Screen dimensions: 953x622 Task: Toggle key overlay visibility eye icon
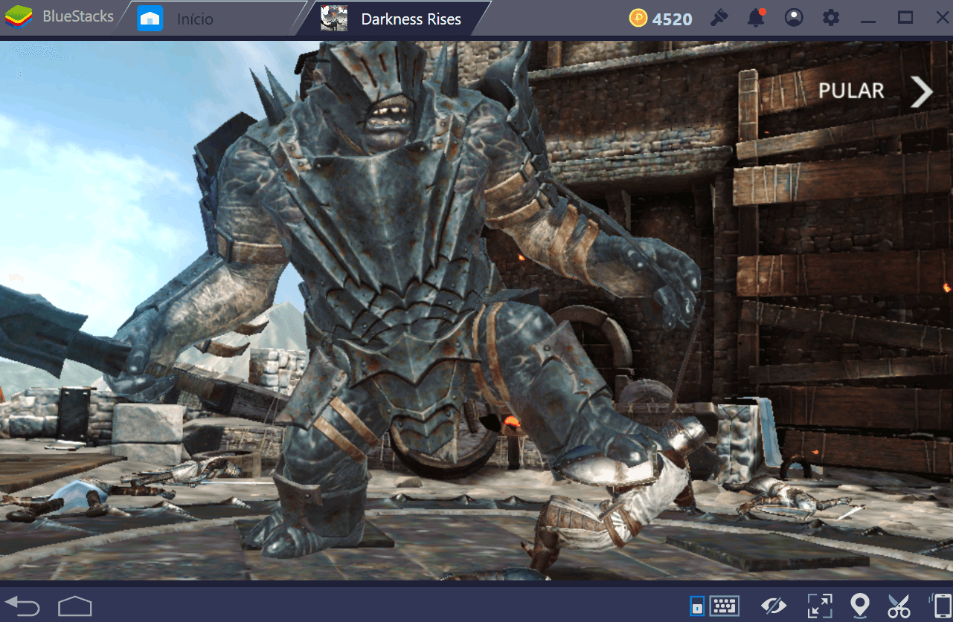(774, 606)
